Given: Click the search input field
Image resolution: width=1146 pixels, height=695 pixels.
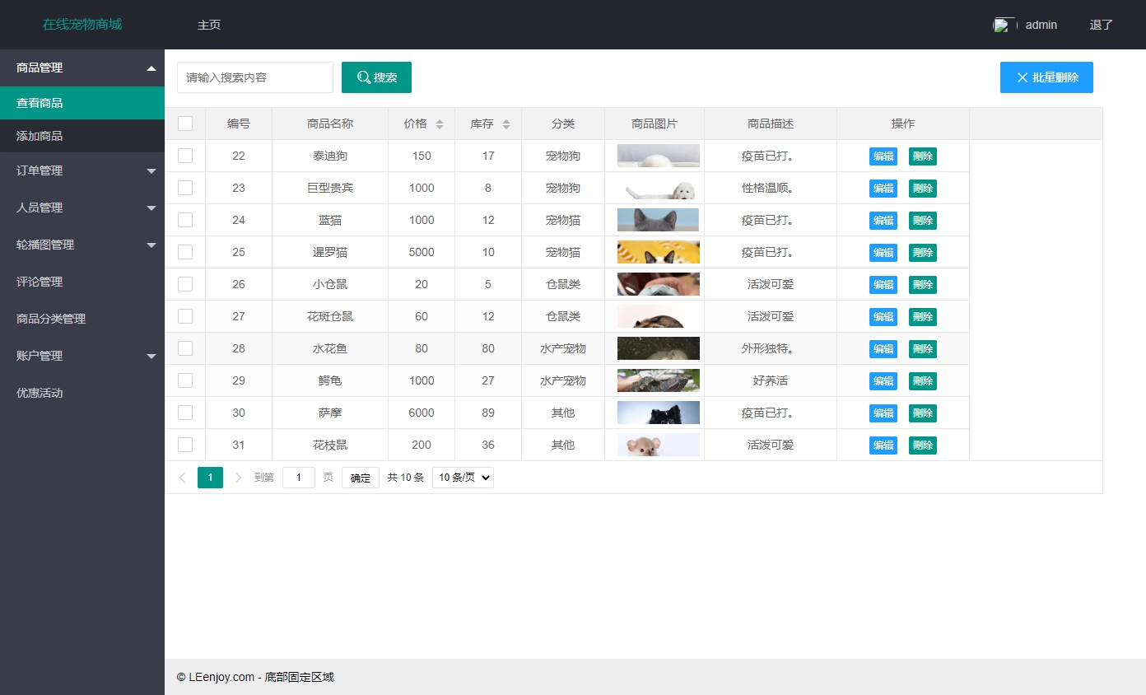Looking at the screenshot, I should [x=254, y=77].
